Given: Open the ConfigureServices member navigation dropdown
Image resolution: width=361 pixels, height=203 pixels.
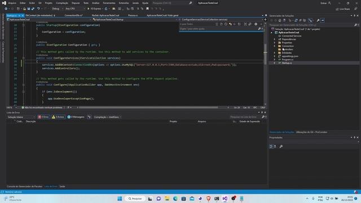Looking at the screenshot, I should click(221, 20).
